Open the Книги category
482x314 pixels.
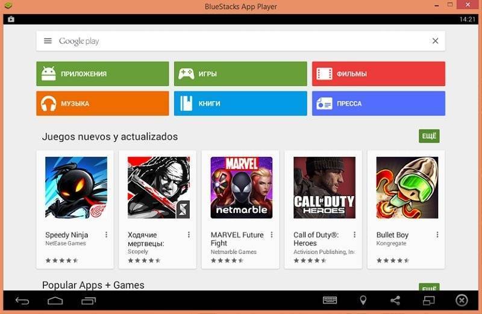[x=240, y=103]
